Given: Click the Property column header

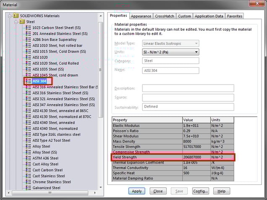Looking at the screenshot, I should [x=147, y=120].
